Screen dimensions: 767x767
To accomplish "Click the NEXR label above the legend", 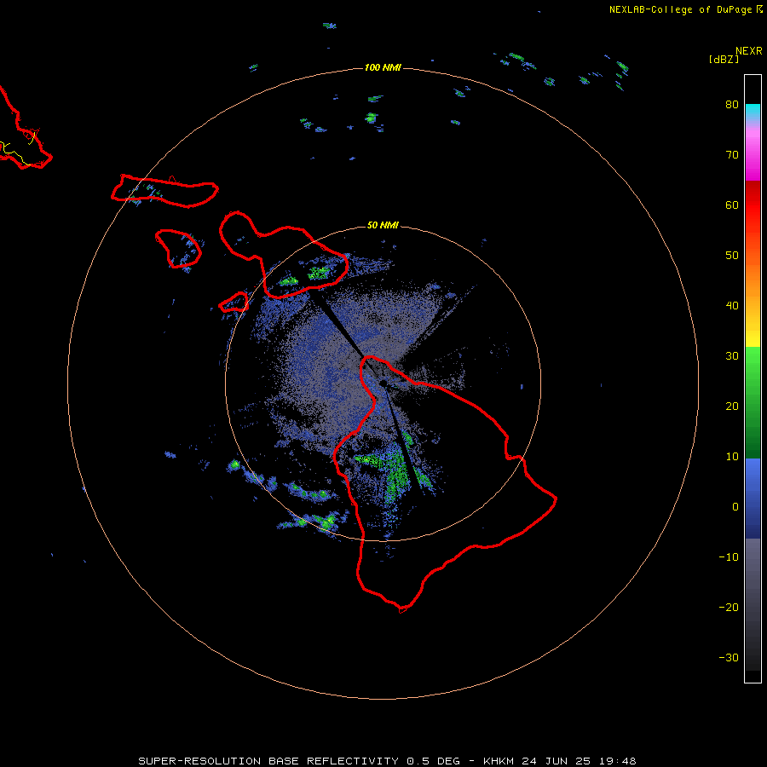I will [x=748, y=51].
